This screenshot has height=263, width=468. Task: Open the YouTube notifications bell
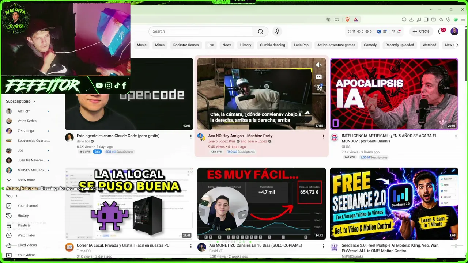pos(440,31)
